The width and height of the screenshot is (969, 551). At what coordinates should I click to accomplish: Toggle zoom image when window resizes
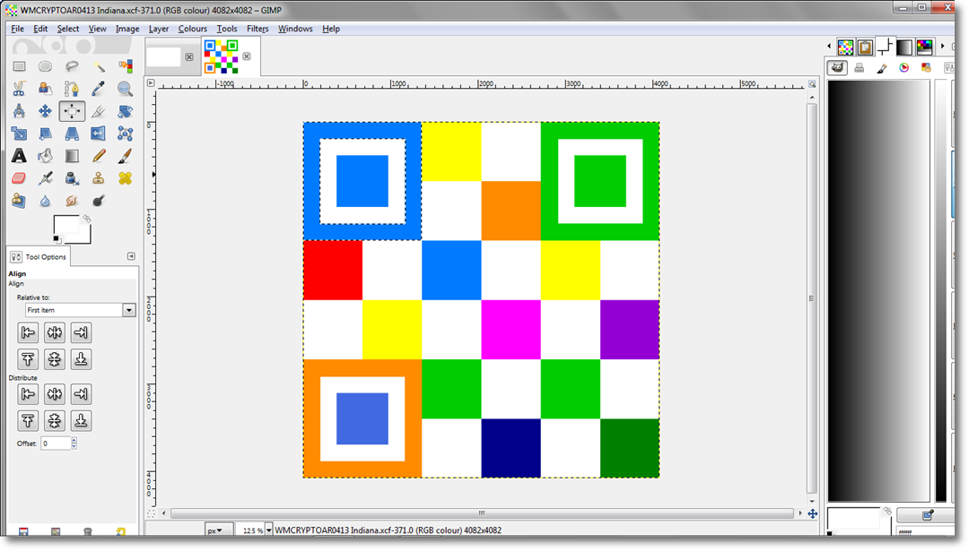(x=812, y=83)
